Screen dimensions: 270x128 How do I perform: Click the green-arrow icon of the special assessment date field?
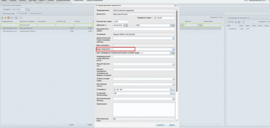tap(174, 53)
